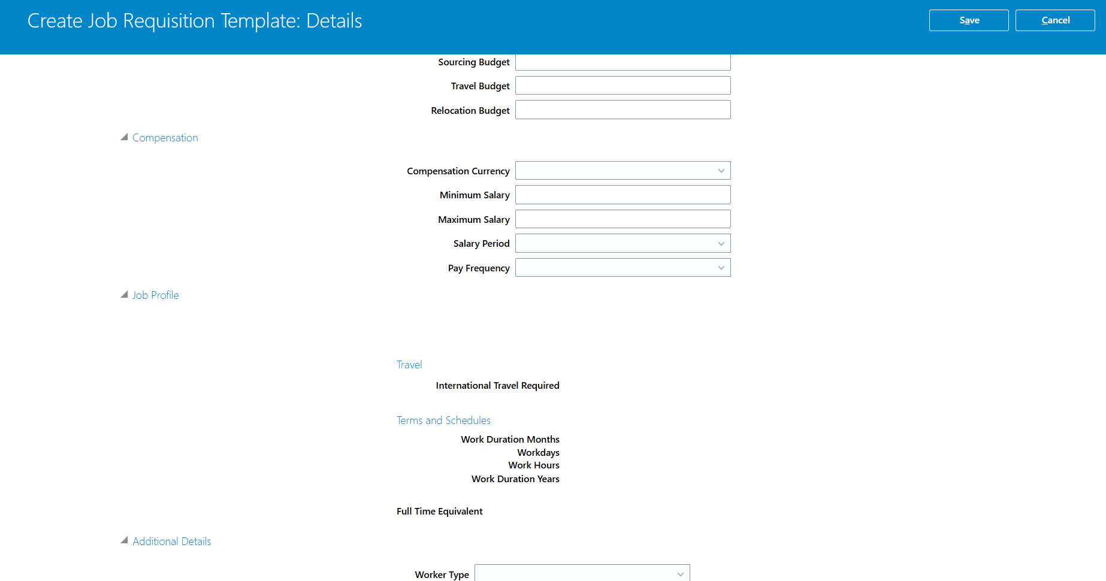Open the Worker Type dropdown
1106x581 pixels.
pos(582,573)
